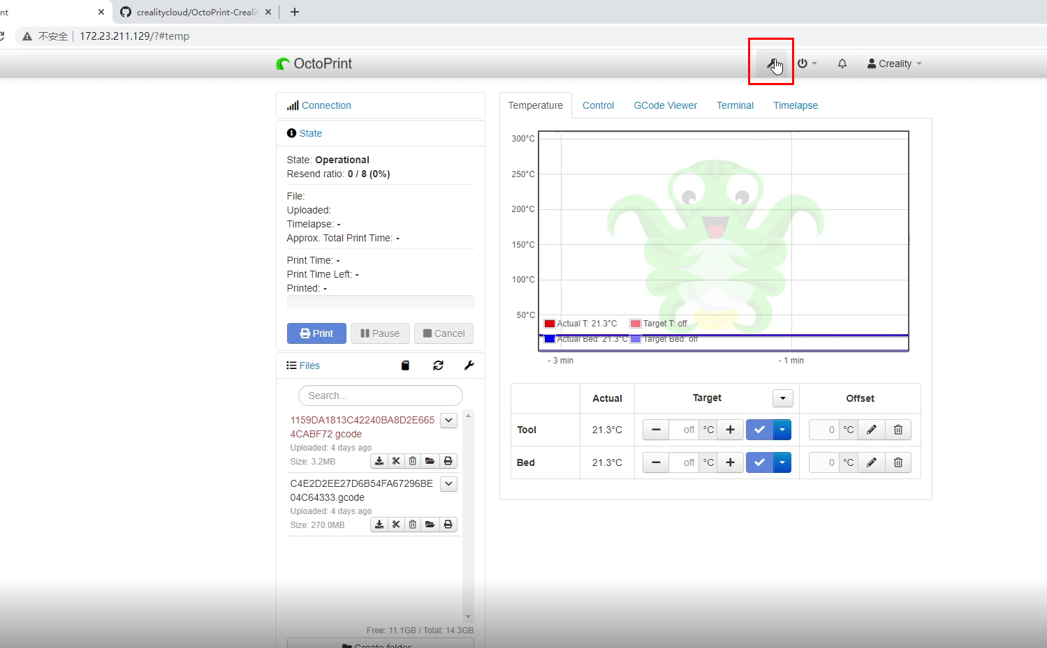Click the Print button
The width and height of the screenshot is (1047, 648).
316,333
